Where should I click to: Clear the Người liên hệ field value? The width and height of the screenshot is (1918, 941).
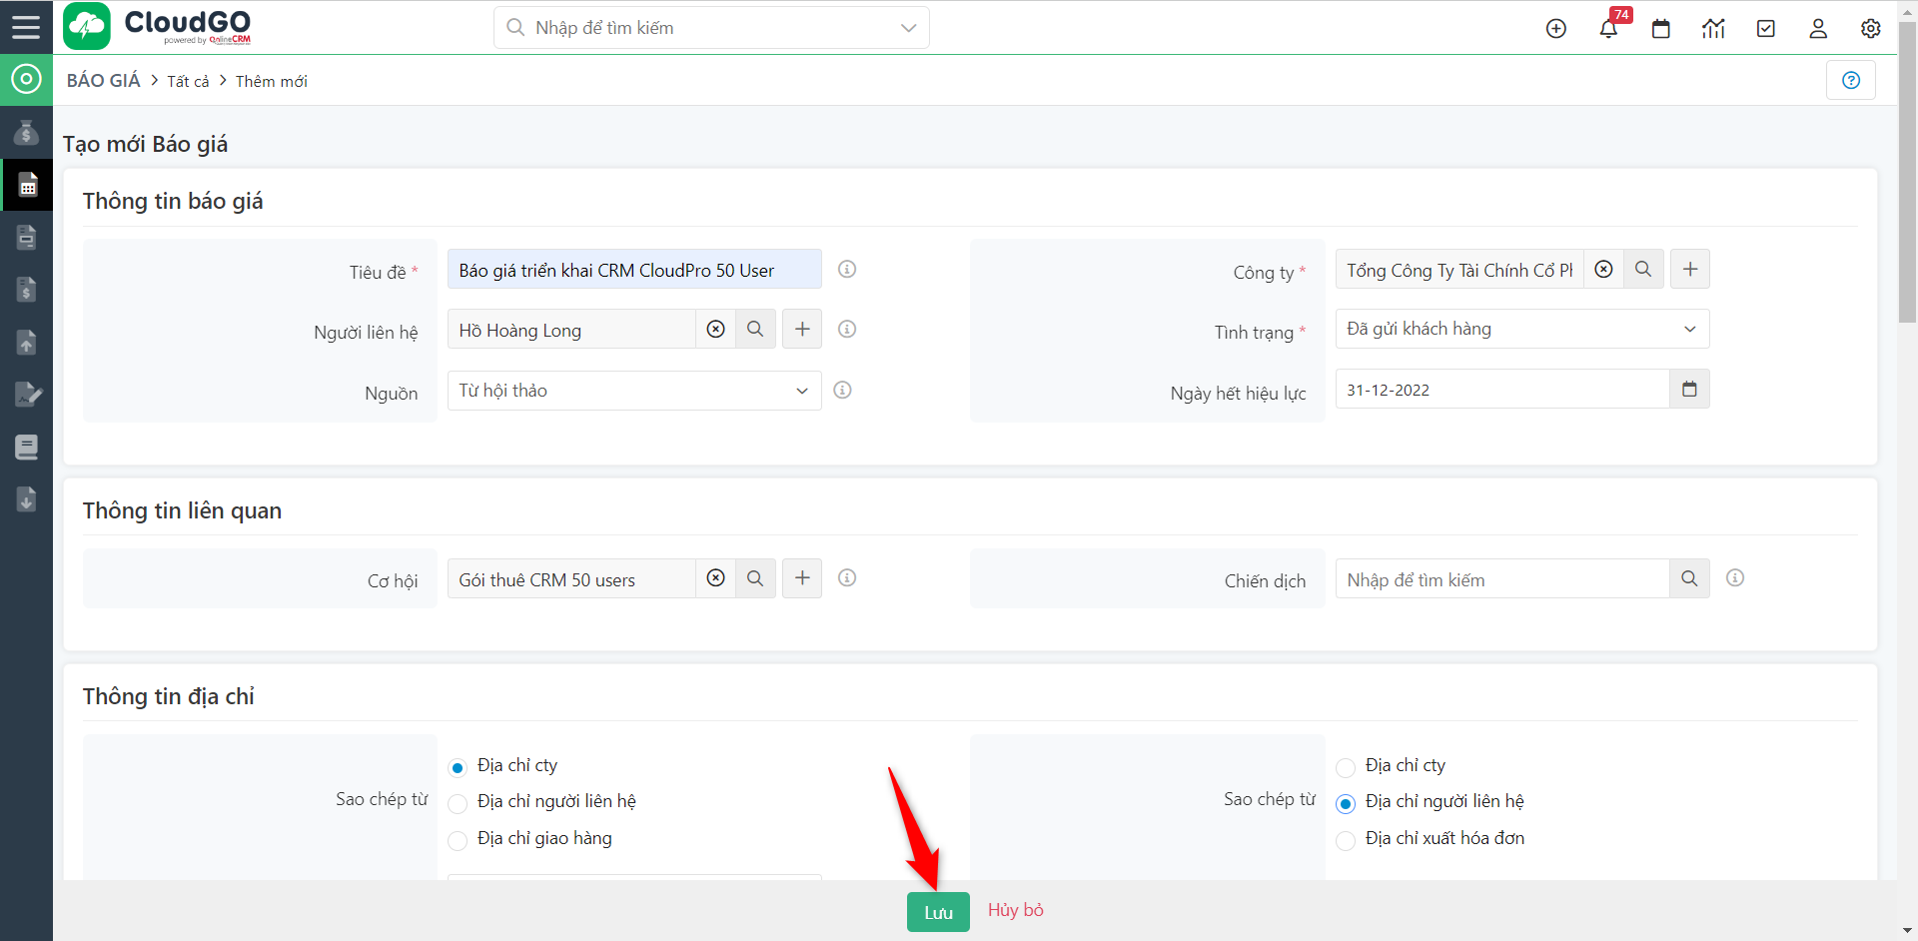click(x=715, y=330)
